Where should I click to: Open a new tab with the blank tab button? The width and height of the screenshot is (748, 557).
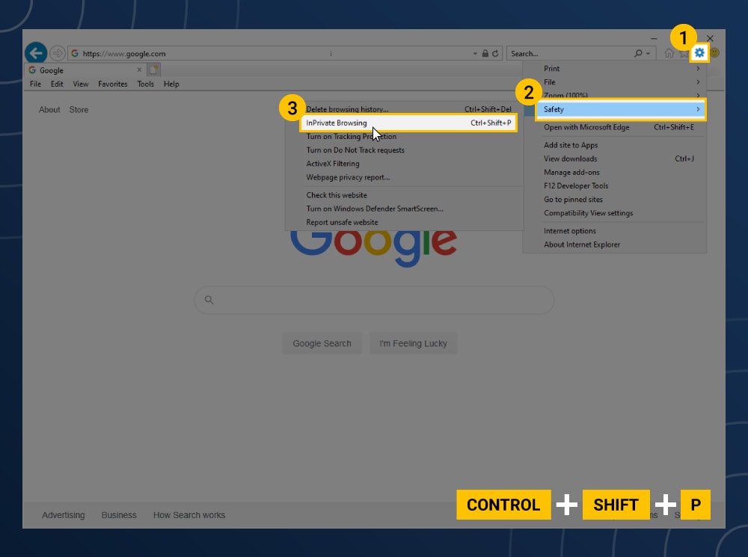pyautogui.click(x=153, y=70)
